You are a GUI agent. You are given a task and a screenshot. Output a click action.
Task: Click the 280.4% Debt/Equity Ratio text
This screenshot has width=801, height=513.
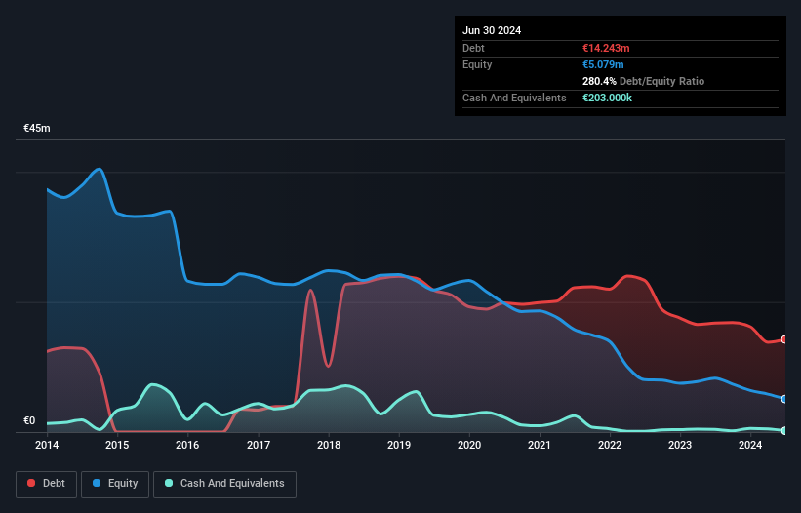pyautogui.click(x=643, y=81)
